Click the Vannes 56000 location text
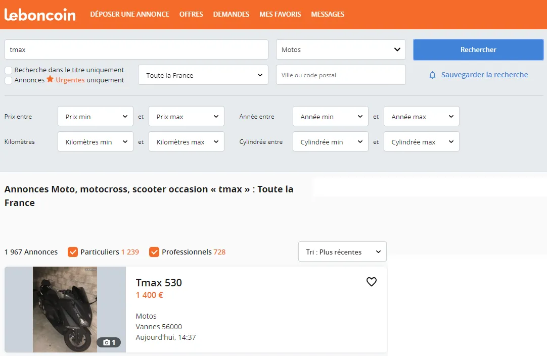The width and height of the screenshot is (547, 356). [159, 327]
